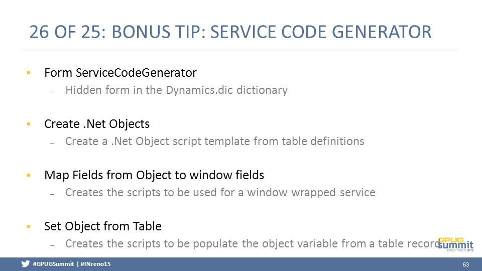
Task: Click the Create .Net Objects heading
Action: (x=97, y=124)
